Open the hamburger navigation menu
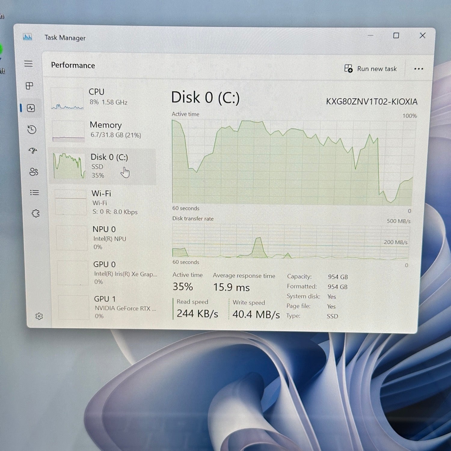451x451 pixels. pyautogui.click(x=29, y=64)
